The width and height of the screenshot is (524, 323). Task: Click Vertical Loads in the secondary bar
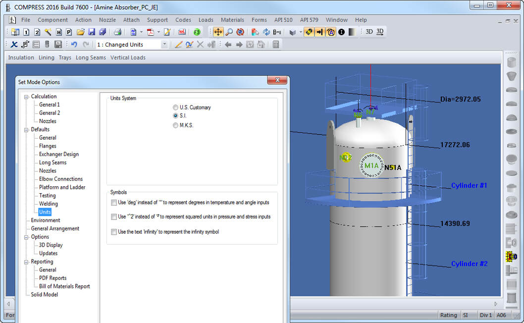128,57
